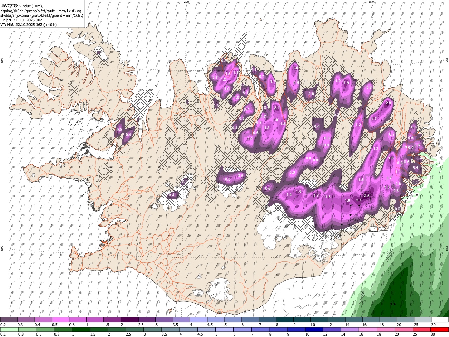Screen dimensions: 449x337
Task: Click the '1.2' snowfall value on the map
Action: (x=358, y=125)
